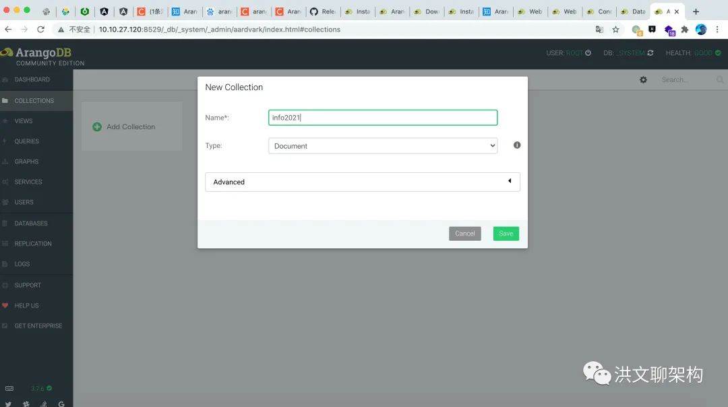Click the ArangoDB avocado logo
The height and width of the screenshot is (407, 728).
(7, 52)
